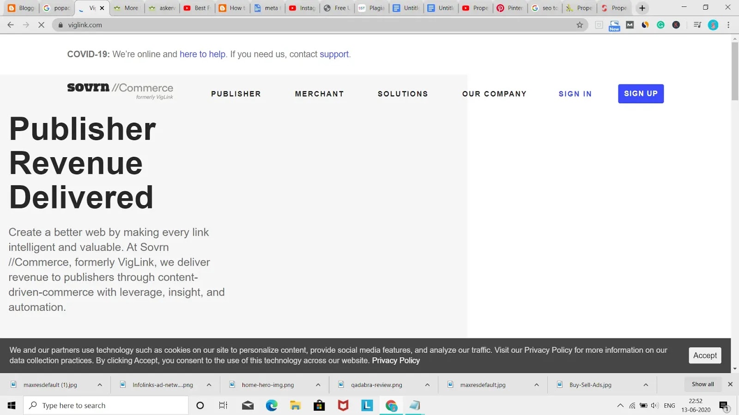Viewport: 739px width, 415px height.
Task: Click the SIGN IN link
Action: [x=575, y=94]
